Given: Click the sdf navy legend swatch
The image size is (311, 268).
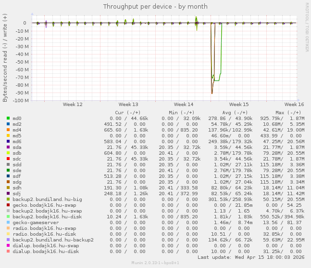Looking at the screenshot, I should 8,176.
